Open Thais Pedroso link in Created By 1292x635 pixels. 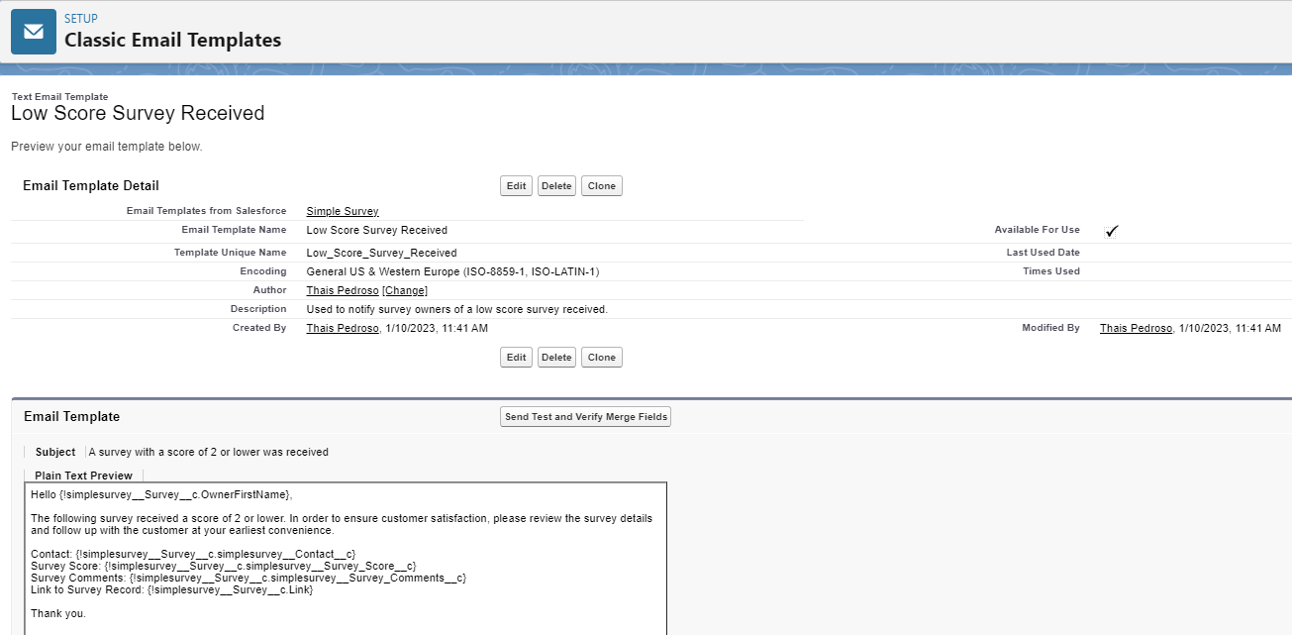point(343,328)
